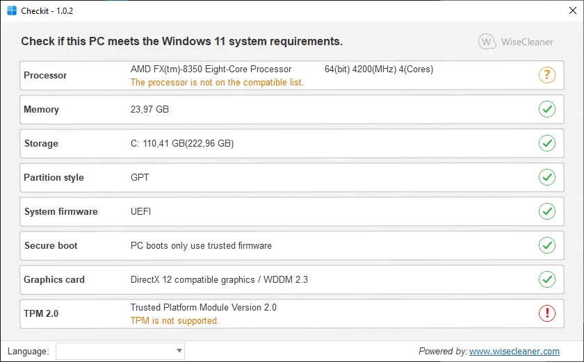Select the TPM 2.0 row label
Screen dimensions: 584x362
click(41, 313)
